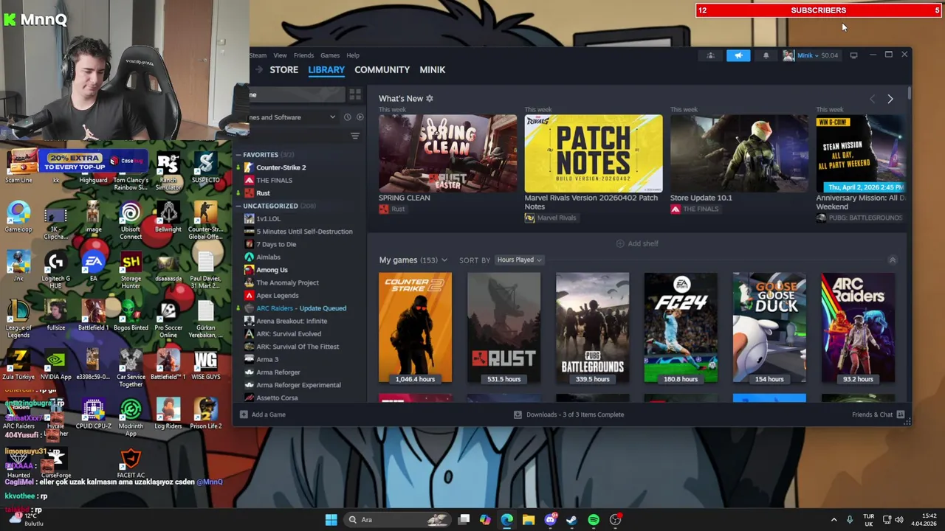Open Spotify from the taskbar
The image size is (945, 531).
(x=594, y=520)
